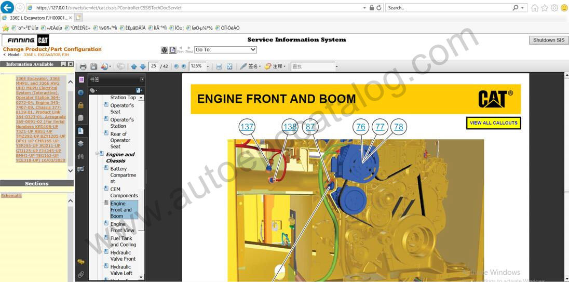Open the attachments paperclip panel
569x282 pixels.
coord(81,274)
